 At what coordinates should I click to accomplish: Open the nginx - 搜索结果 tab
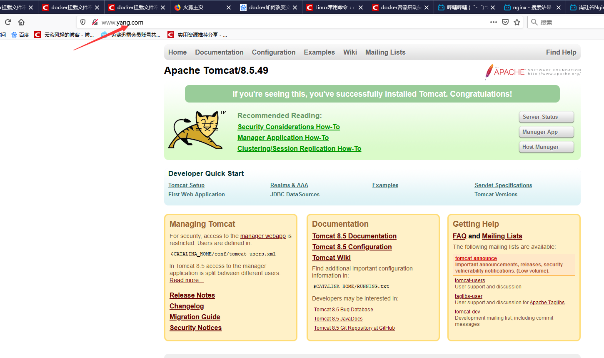click(x=533, y=8)
